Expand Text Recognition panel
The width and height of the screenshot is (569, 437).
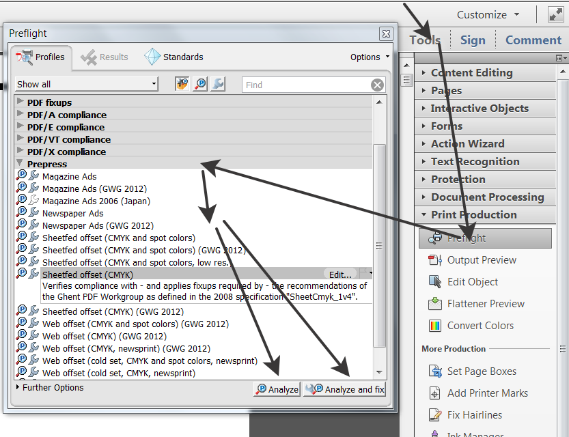(x=485, y=162)
